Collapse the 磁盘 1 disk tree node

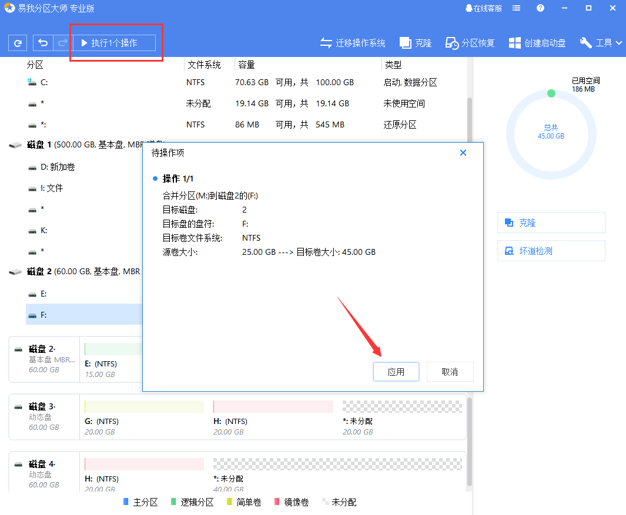(15, 144)
